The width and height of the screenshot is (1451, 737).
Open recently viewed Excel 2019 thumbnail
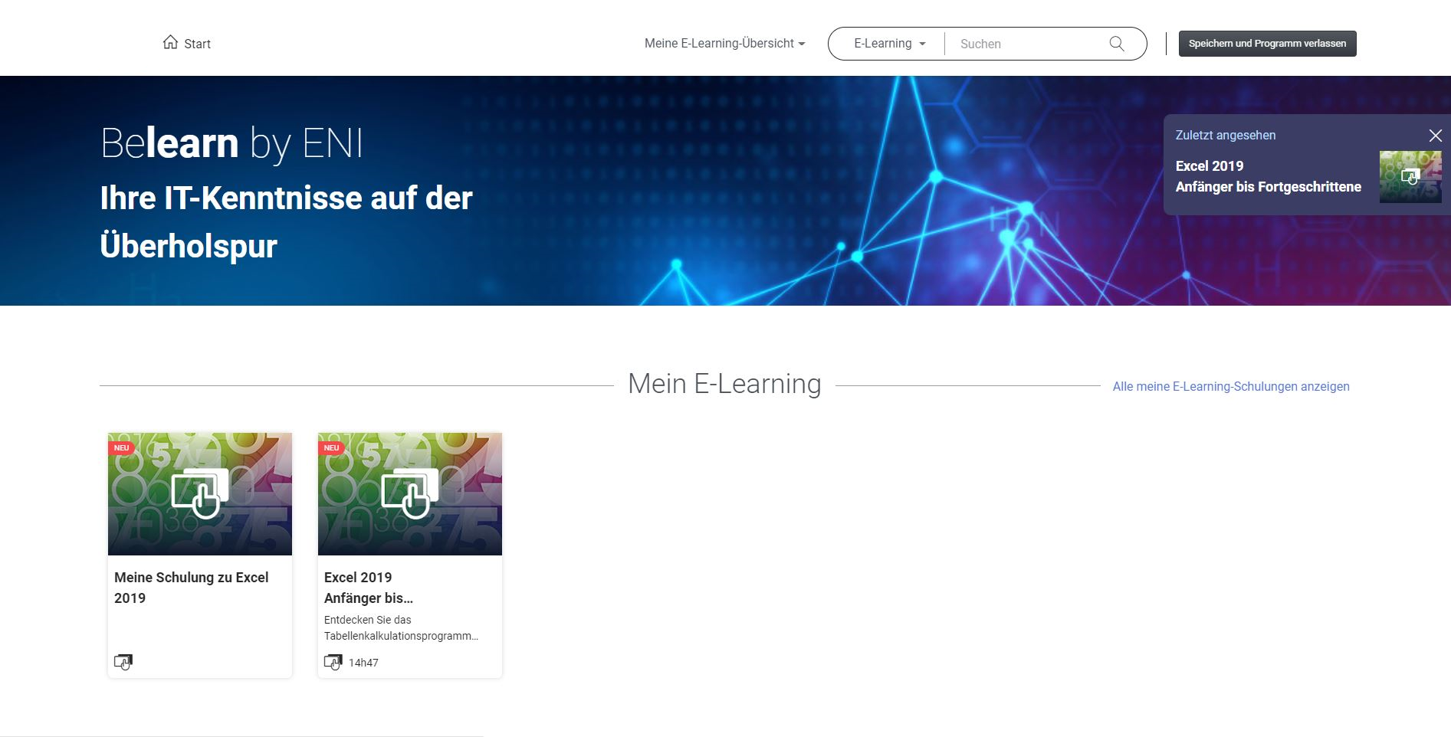click(x=1410, y=177)
